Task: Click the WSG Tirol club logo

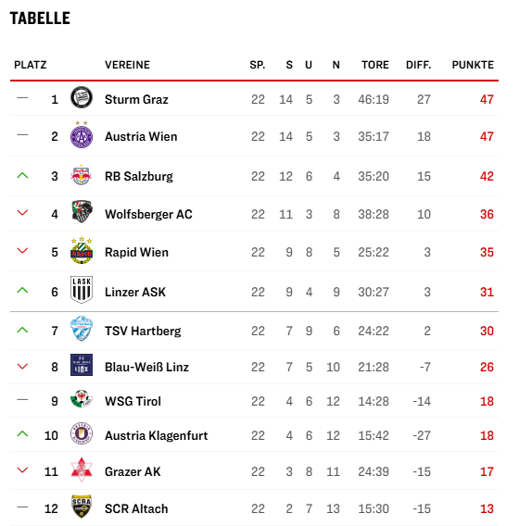Action: point(82,399)
